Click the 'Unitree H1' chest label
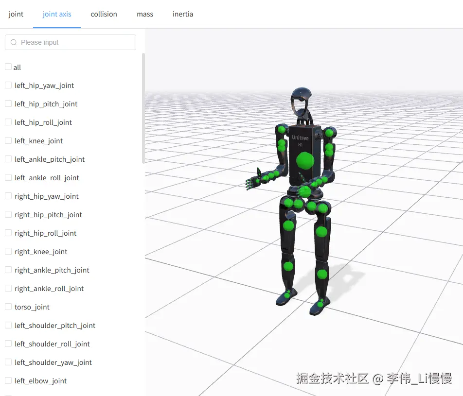Screen dimensions: 463x396 click(300, 141)
